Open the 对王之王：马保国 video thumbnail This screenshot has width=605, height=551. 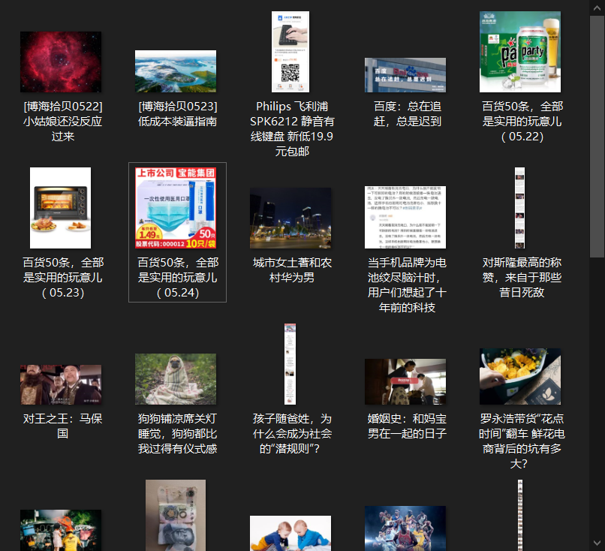60,377
